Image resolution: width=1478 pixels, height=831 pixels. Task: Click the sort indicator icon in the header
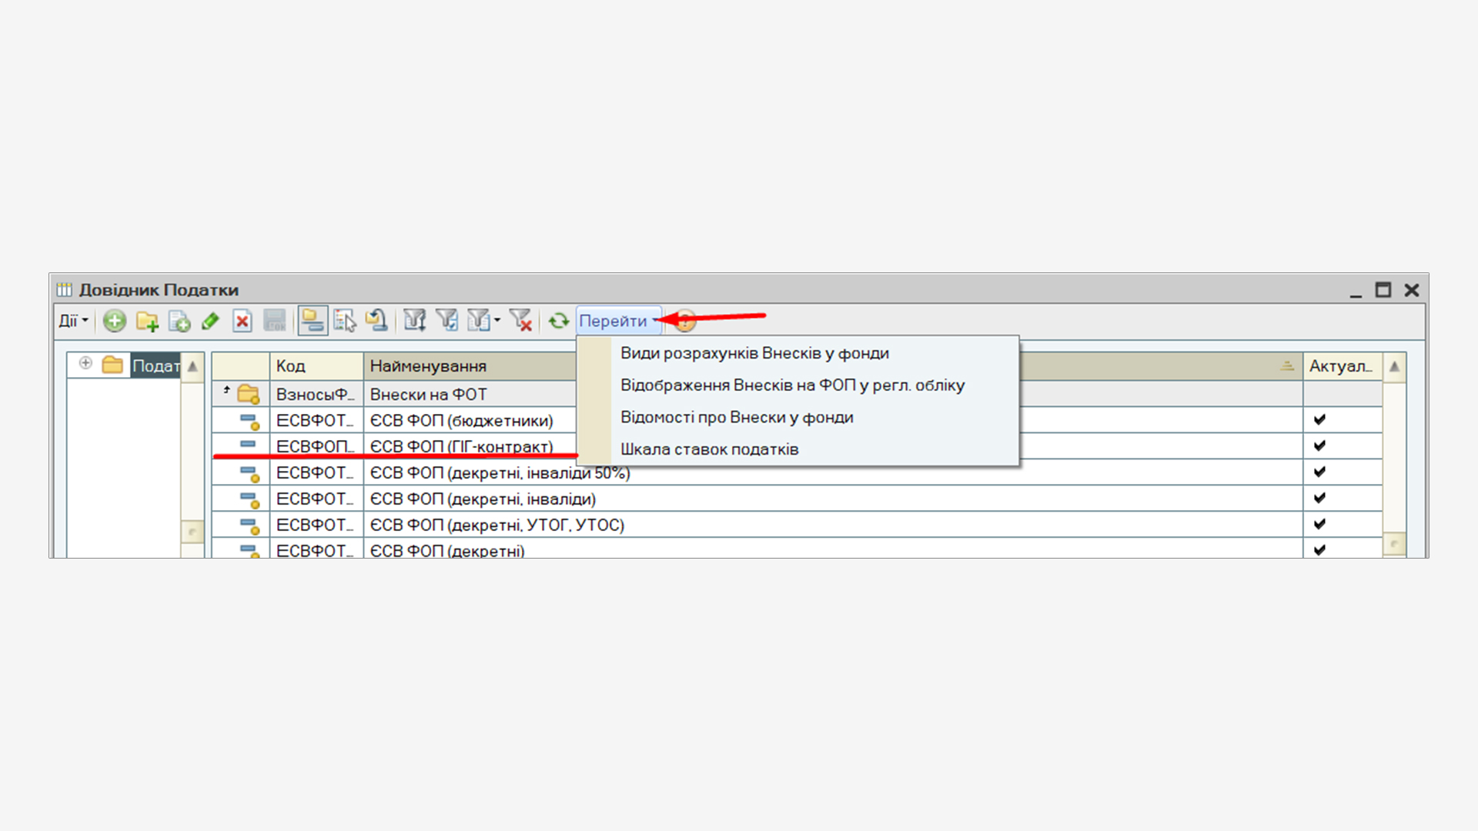tap(1287, 366)
